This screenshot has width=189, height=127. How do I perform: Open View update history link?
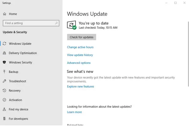point(80,55)
